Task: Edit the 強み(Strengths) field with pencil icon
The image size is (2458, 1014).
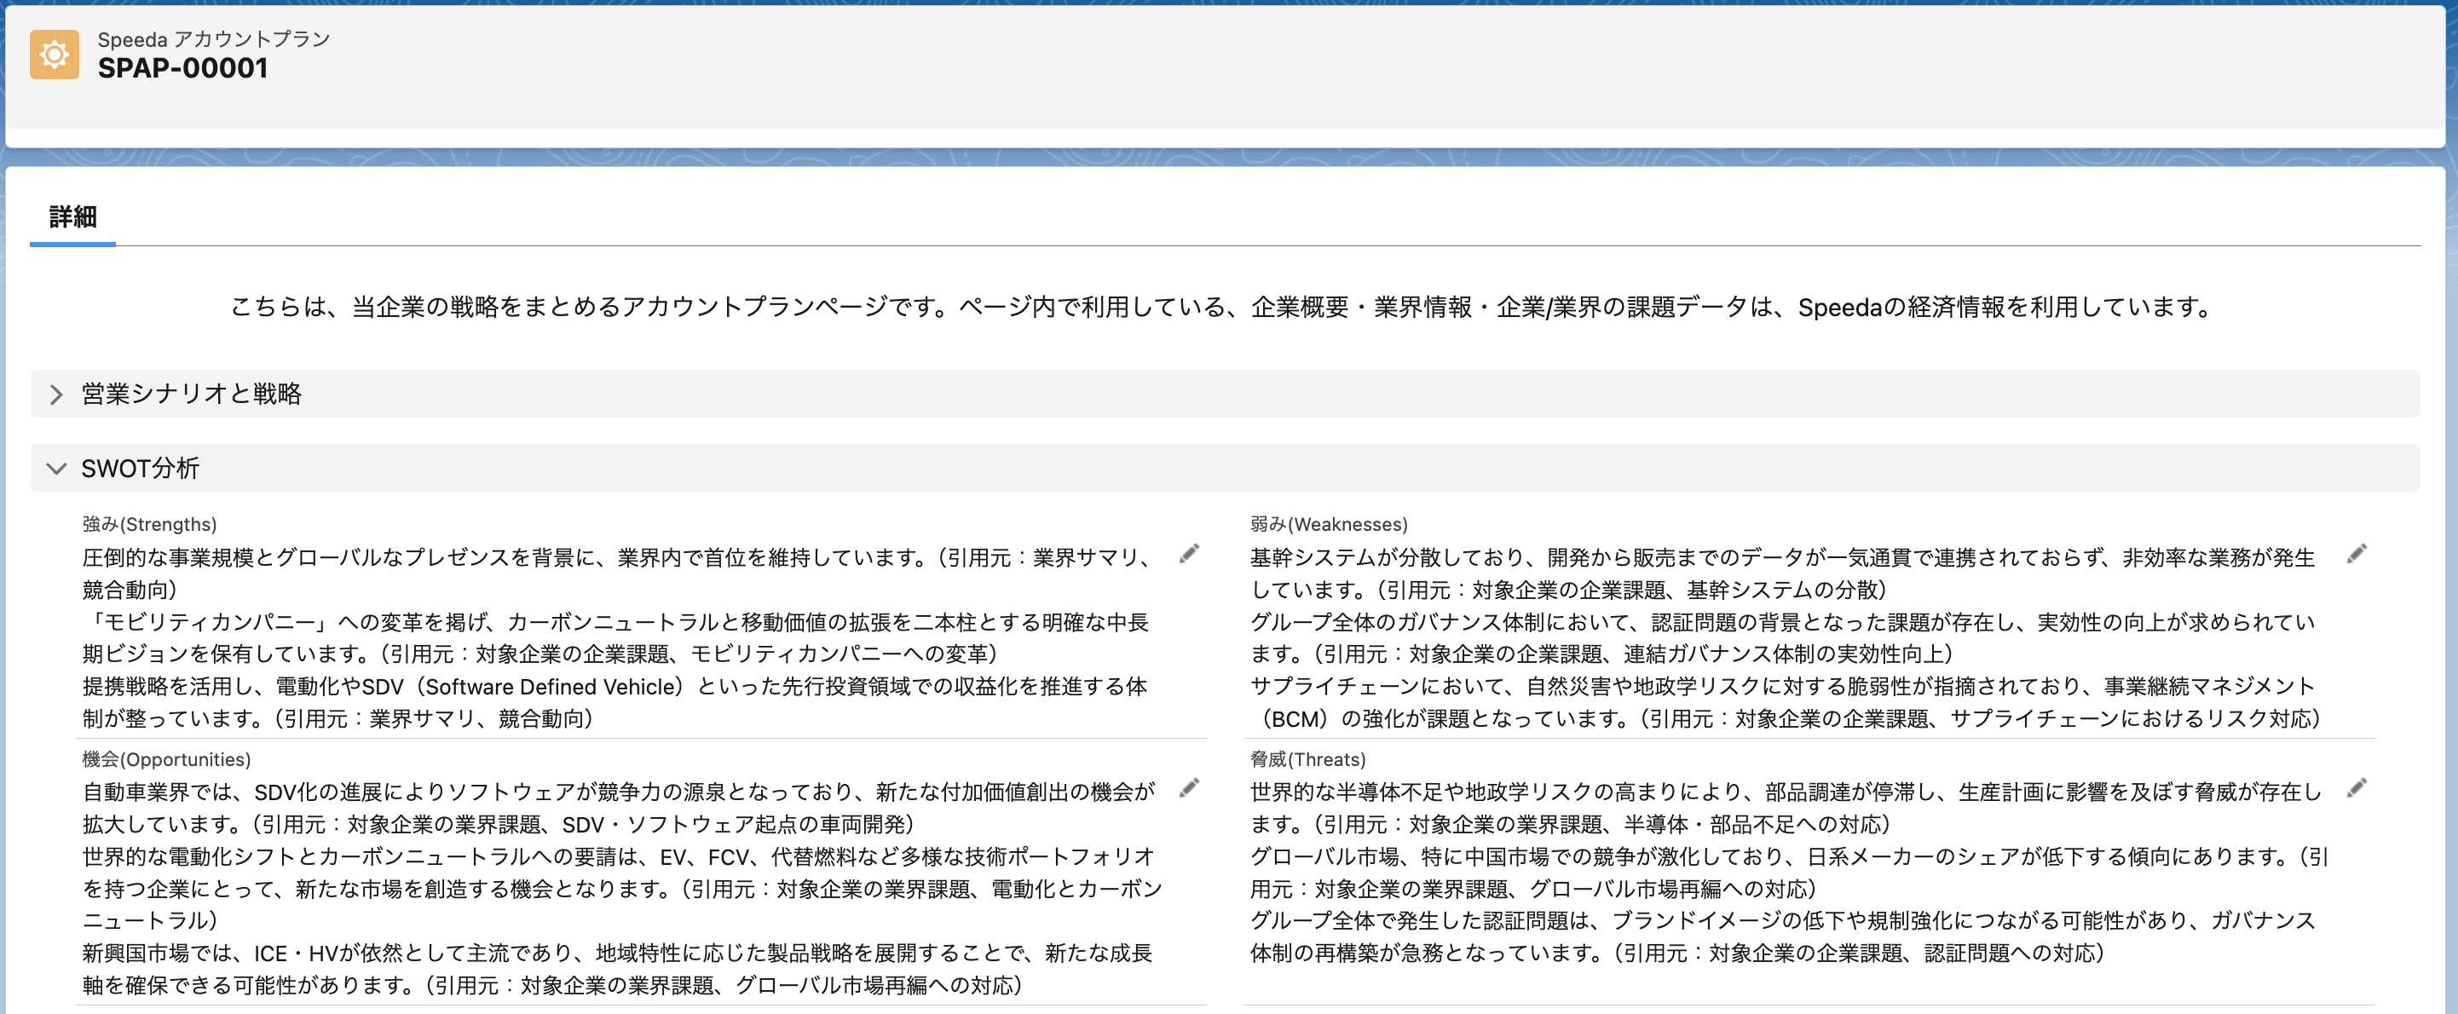Action: [x=1188, y=554]
